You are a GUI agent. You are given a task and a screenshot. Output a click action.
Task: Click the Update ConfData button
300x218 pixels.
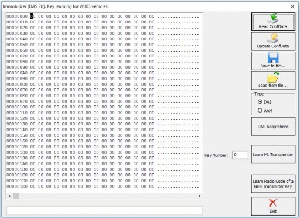(x=273, y=42)
